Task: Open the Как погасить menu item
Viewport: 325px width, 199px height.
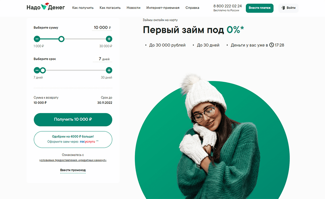Action: click(x=110, y=8)
